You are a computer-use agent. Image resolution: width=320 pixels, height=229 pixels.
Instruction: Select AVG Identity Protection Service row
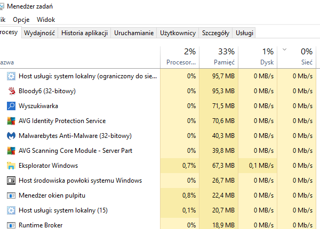tap(158, 121)
